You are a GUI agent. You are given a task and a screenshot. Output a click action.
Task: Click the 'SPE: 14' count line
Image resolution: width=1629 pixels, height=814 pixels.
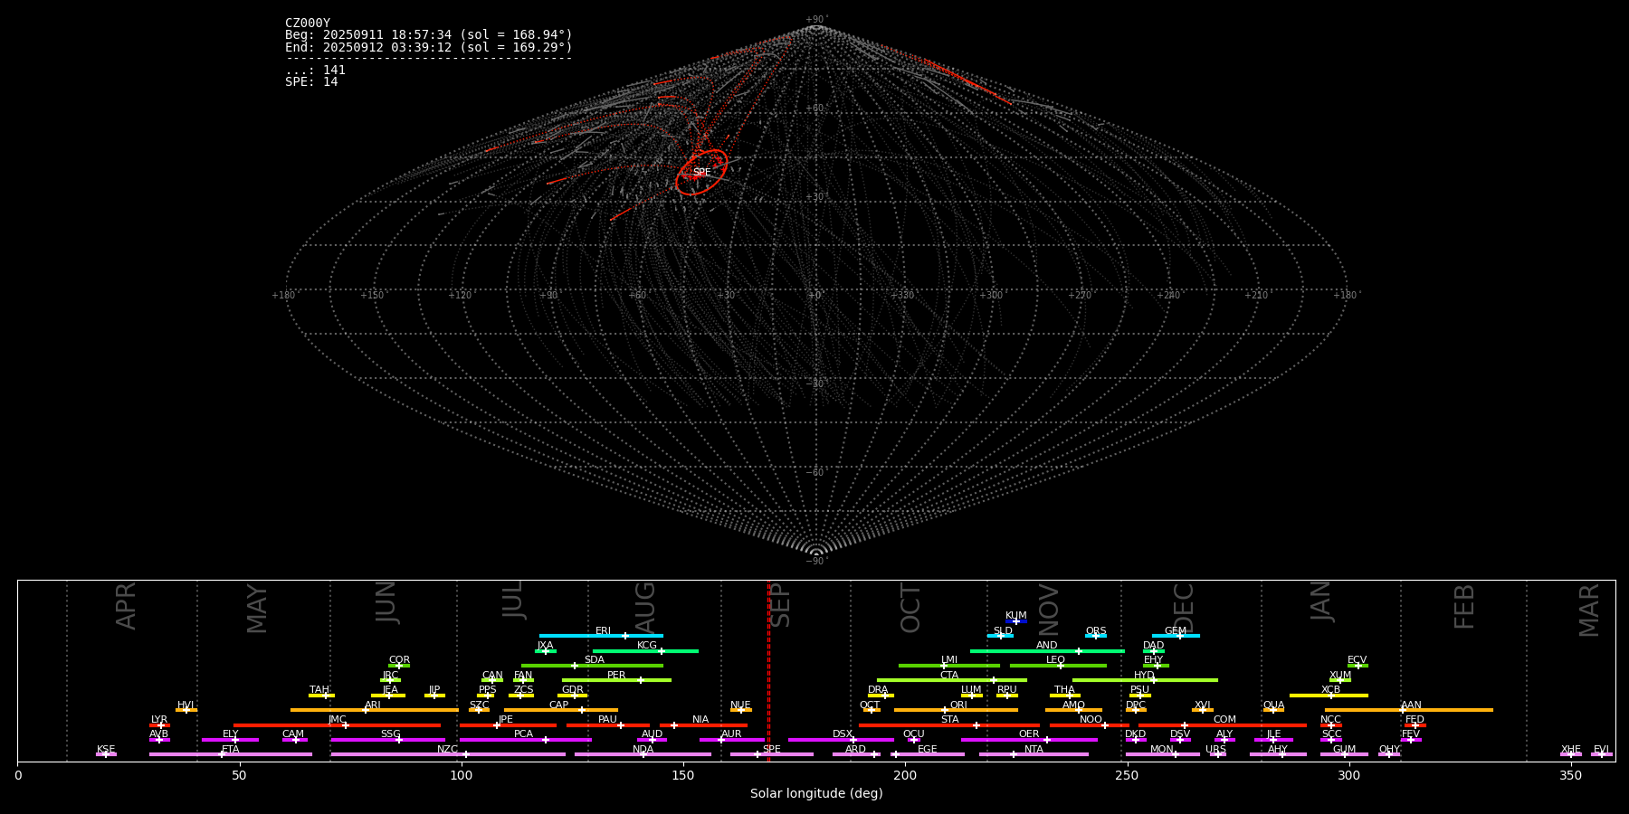[311, 81]
